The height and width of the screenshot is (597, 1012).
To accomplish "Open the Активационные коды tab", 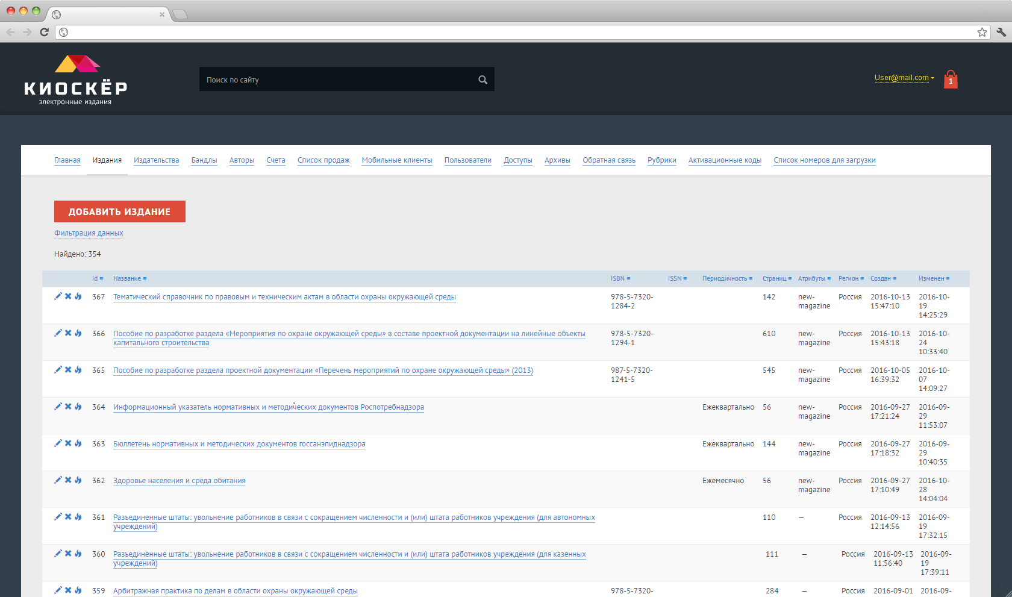I will coord(725,160).
